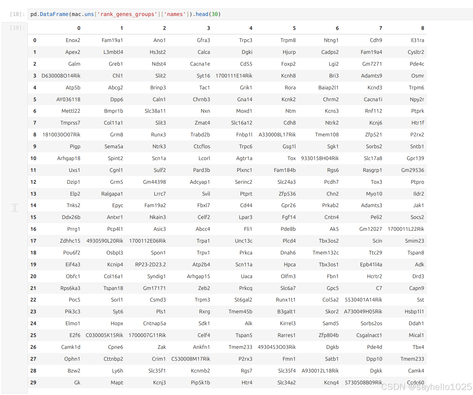Click cell A930012L18Rik
The width and height of the screenshot is (473, 395).
pos(320,371)
